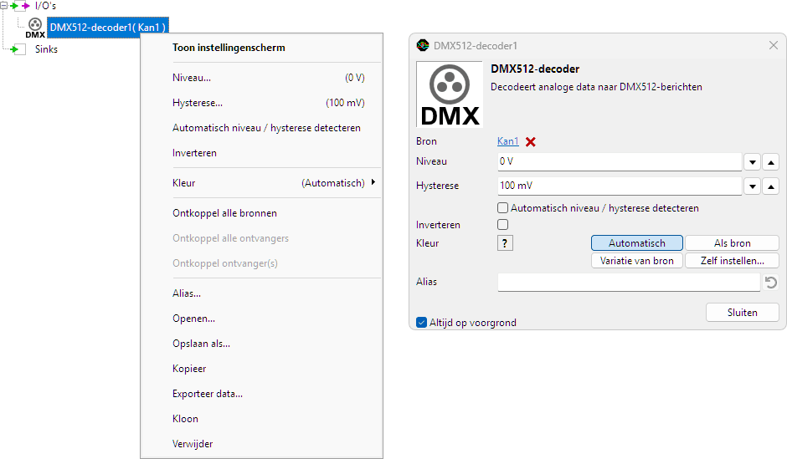Image resolution: width=787 pixels, height=459 pixels.
Task: Select Exporteer data... menu entry
Action: pyautogui.click(x=261, y=393)
